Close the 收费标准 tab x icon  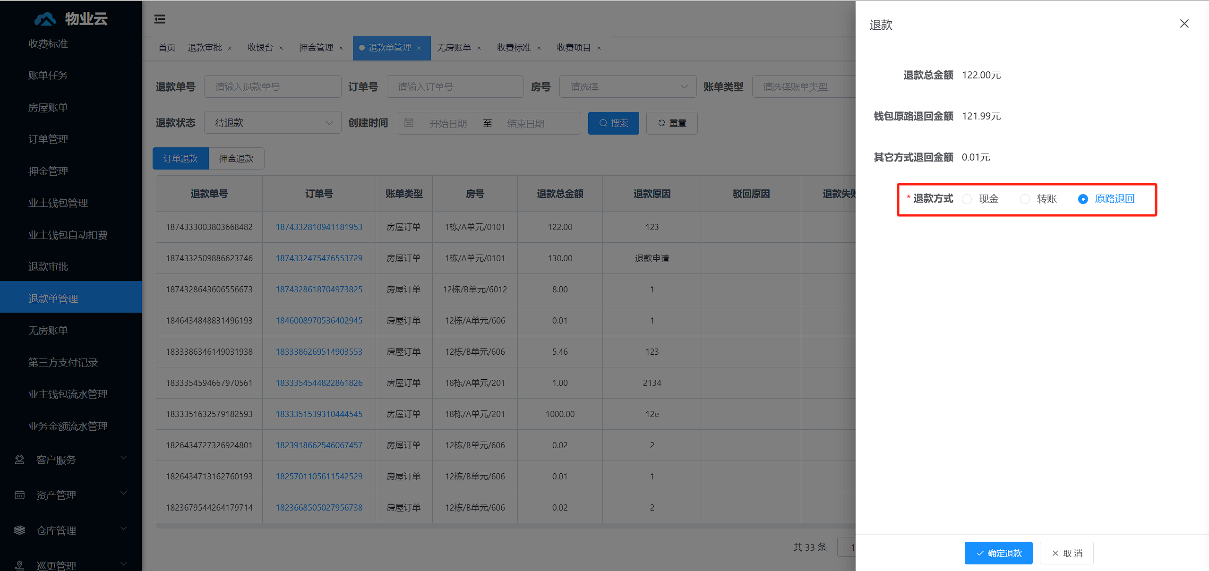(x=539, y=48)
